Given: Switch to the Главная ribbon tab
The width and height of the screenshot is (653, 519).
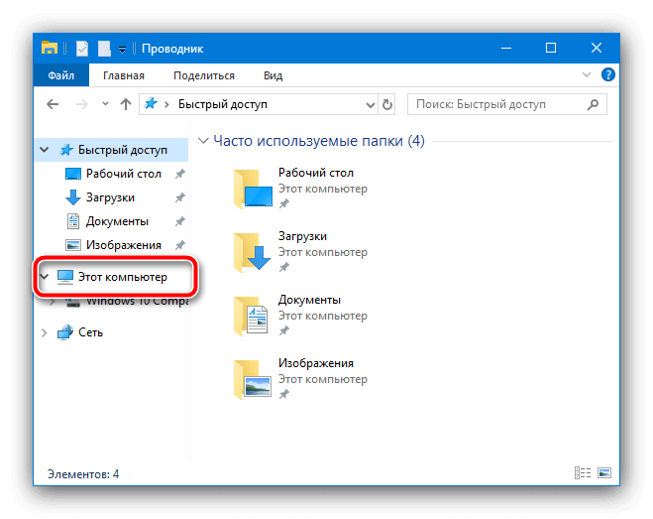Looking at the screenshot, I should pyautogui.click(x=124, y=75).
